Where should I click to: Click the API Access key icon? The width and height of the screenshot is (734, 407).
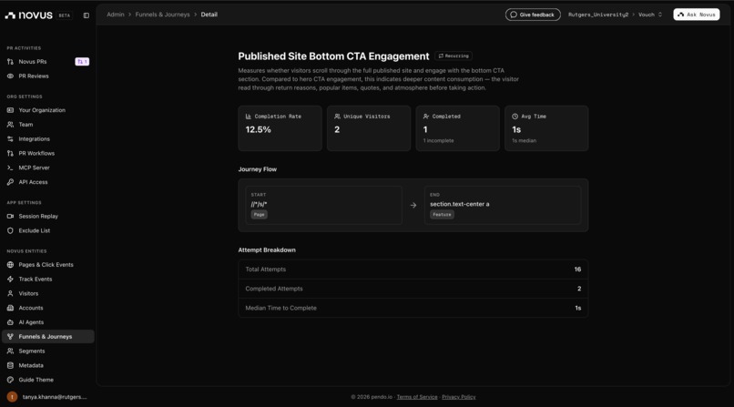click(x=10, y=182)
